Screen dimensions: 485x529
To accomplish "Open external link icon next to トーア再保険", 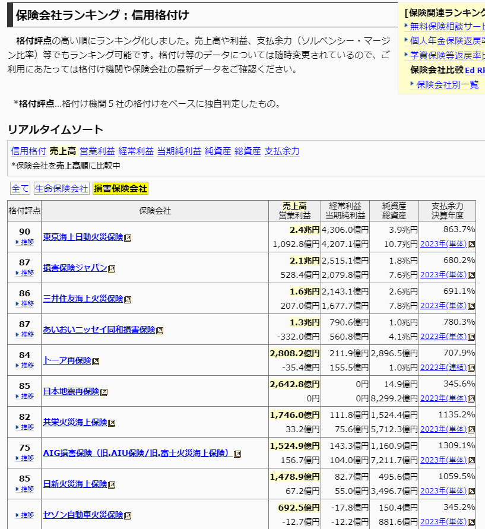I will tap(96, 362).
